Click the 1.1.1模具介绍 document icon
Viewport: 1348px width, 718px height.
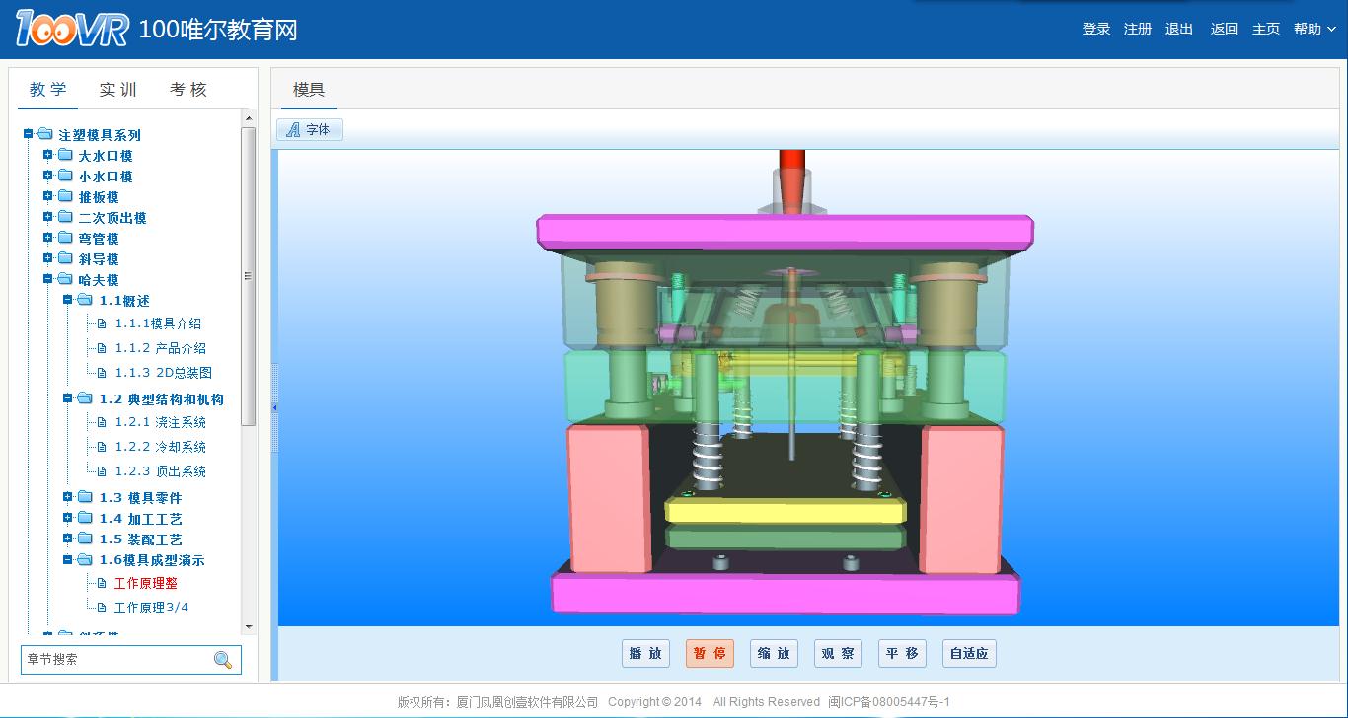click(x=101, y=323)
